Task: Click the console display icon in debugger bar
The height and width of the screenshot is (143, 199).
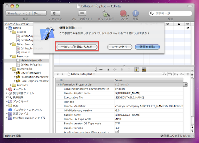Action: pos(144,69)
